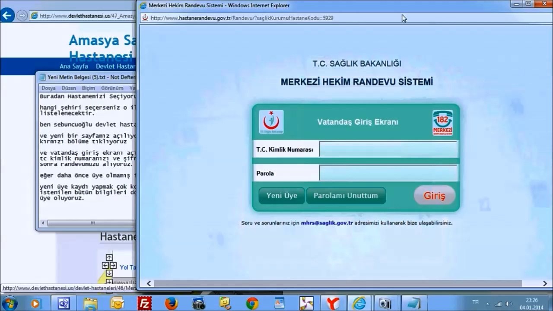Open the Ana Sayfa link on hospital site
553x311 pixels.
[74, 67]
